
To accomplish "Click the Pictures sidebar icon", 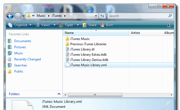I will coord(10,47).
